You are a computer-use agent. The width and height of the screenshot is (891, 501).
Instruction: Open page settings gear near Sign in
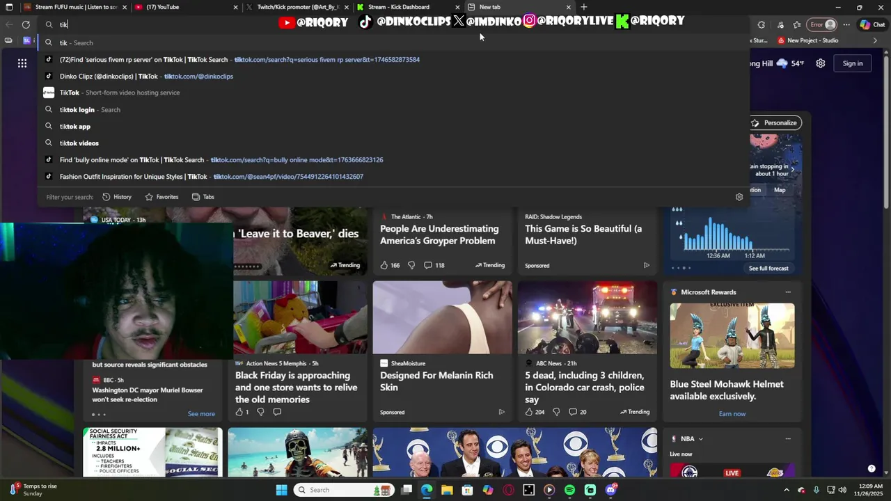(x=821, y=63)
